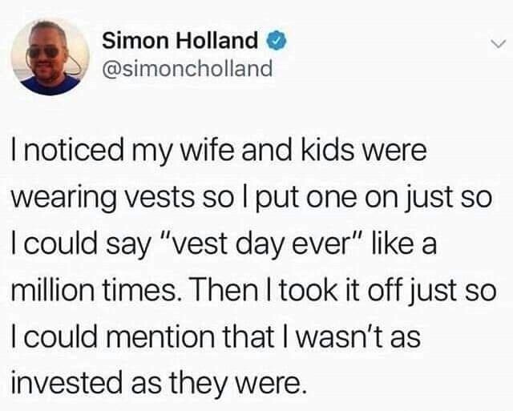Click the blue verified badge
The width and height of the screenshot is (513, 411).
click(273, 39)
